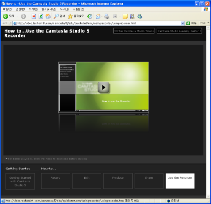
Task: Open the Produce how-to video
Action: point(118,181)
